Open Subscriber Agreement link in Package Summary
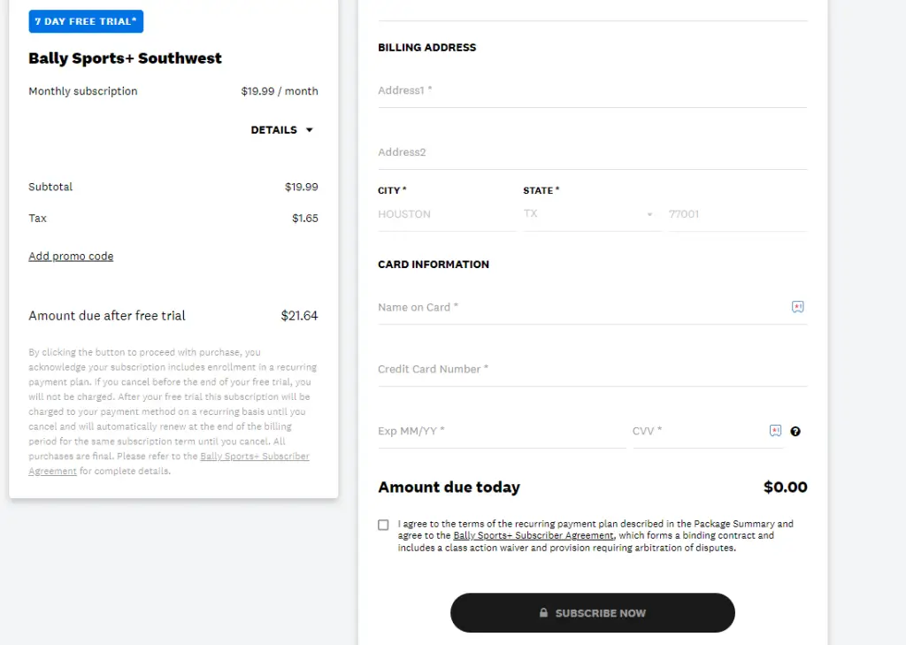906x645 pixels. point(169,464)
